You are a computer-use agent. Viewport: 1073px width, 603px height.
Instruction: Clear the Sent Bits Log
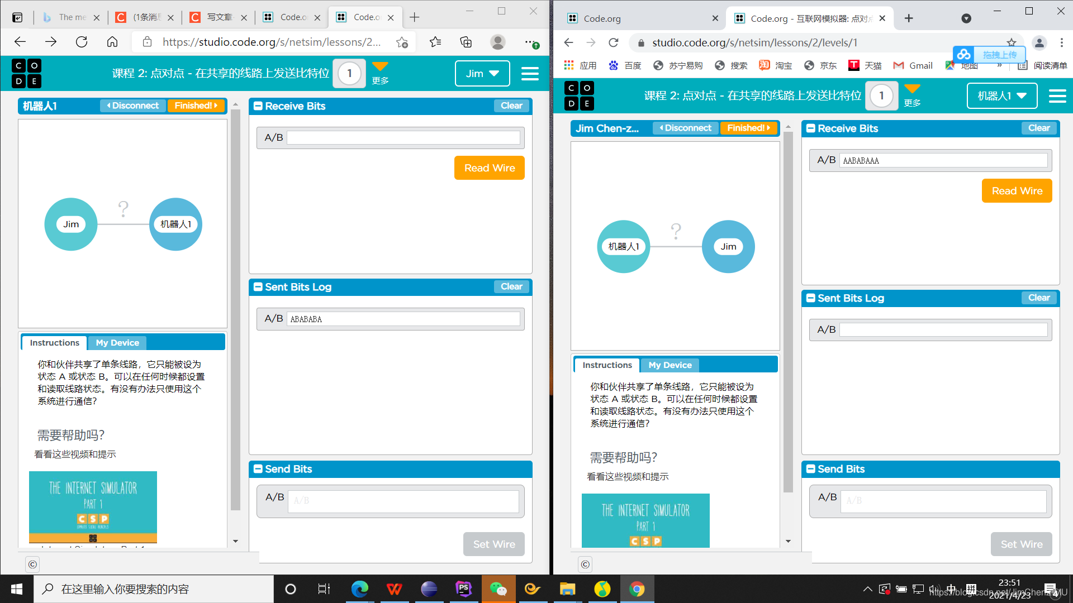(511, 286)
